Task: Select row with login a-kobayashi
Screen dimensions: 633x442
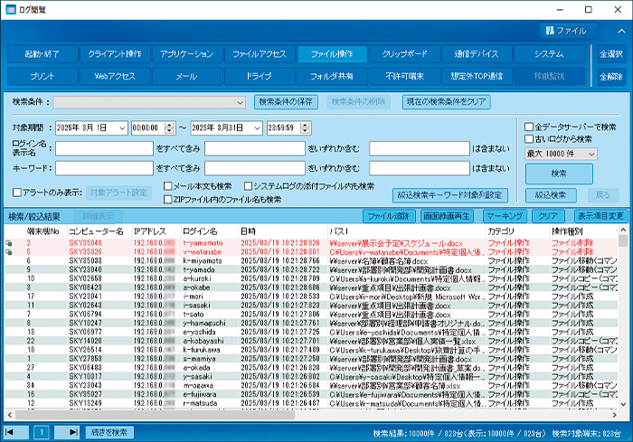Action: [x=311, y=341]
